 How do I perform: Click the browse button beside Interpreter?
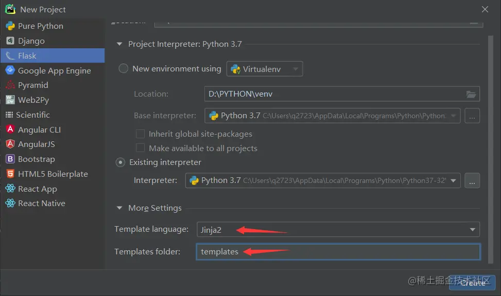pos(472,180)
